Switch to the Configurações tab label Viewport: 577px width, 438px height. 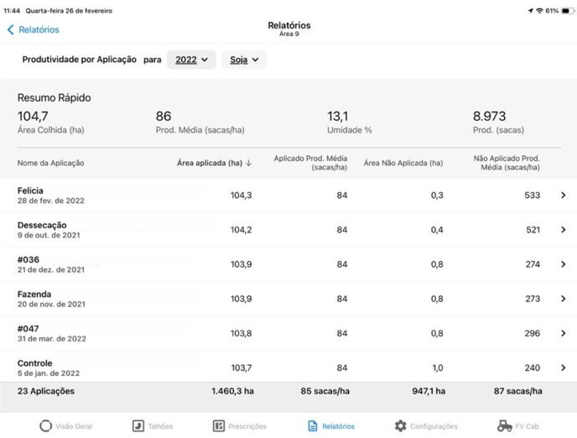(434, 426)
